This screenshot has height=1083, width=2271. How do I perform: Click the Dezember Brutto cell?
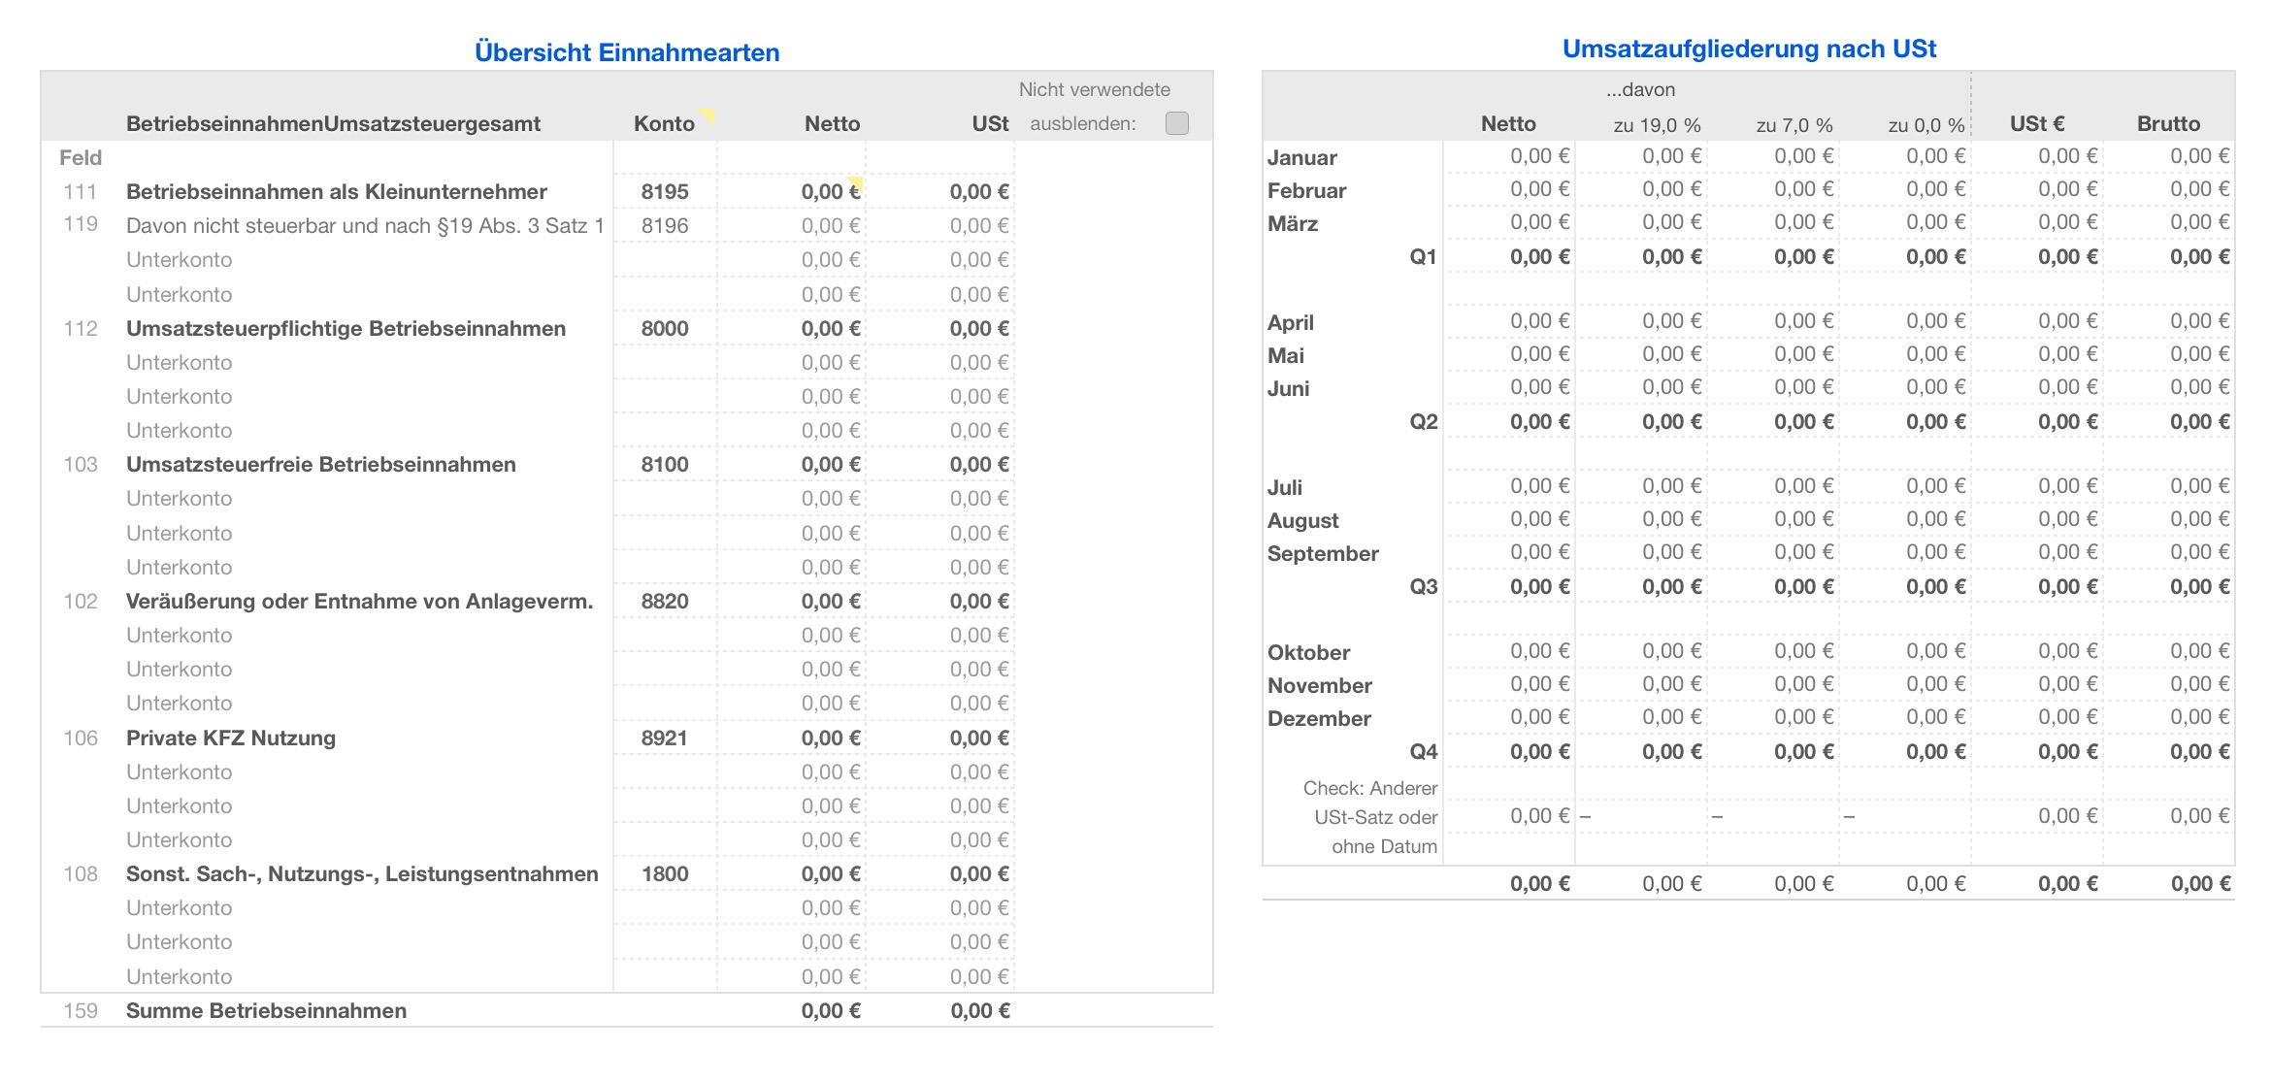coord(2198,717)
